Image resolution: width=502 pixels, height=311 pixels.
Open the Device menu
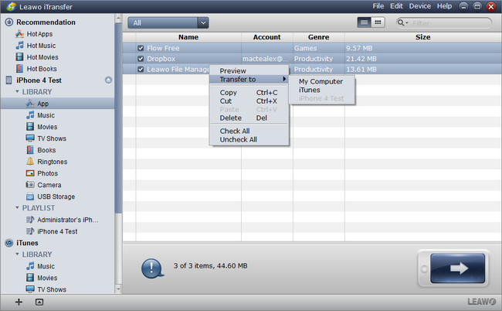pos(419,6)
